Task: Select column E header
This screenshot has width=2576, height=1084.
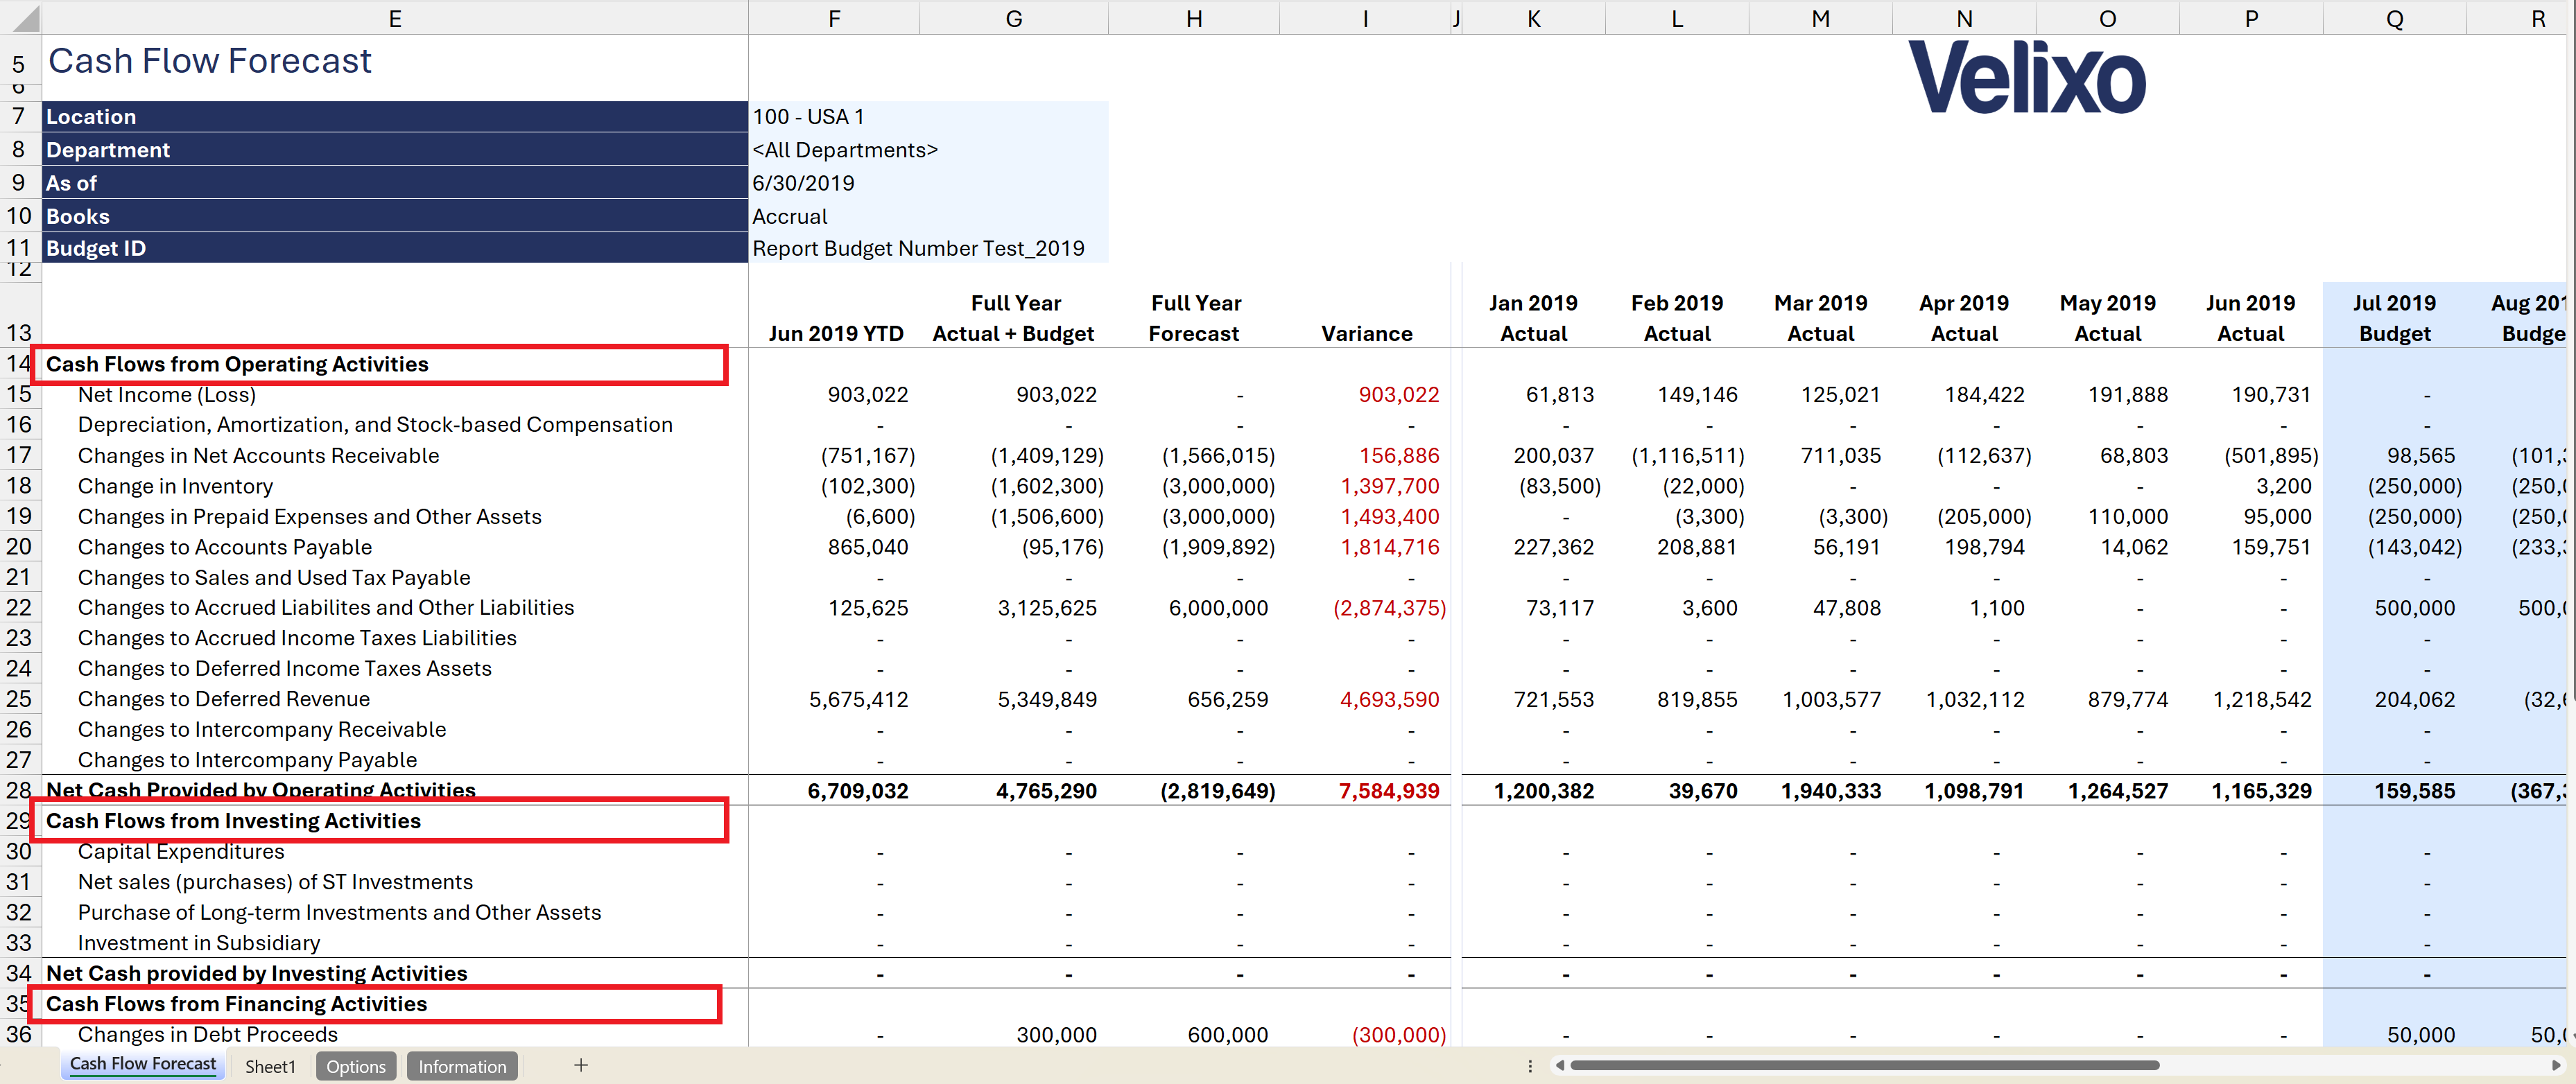Action: tap(395, 18)
